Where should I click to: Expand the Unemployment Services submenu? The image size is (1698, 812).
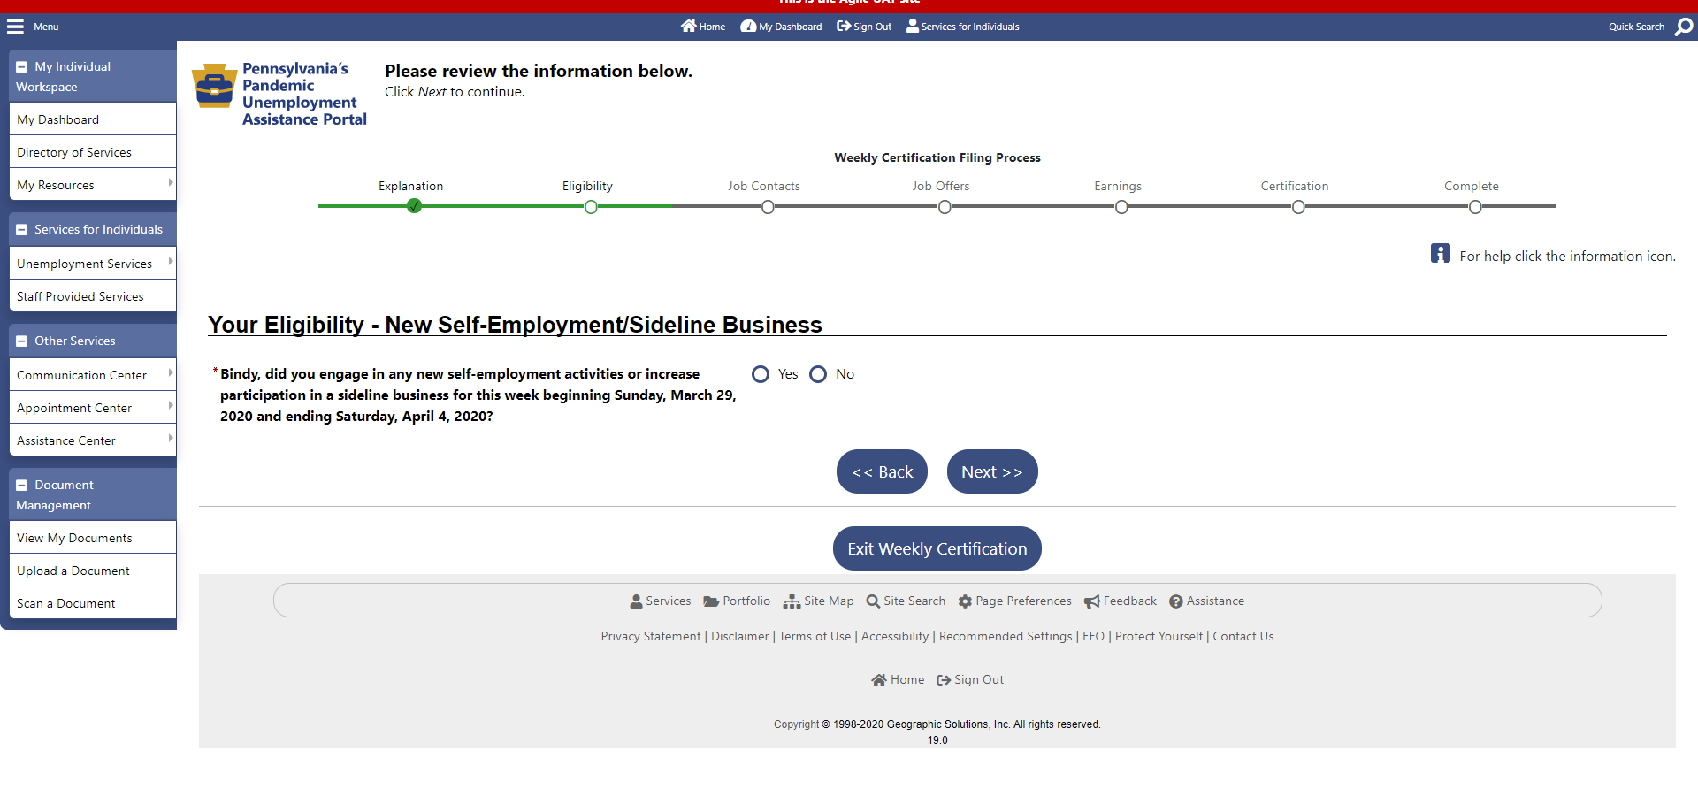(170, 262)
